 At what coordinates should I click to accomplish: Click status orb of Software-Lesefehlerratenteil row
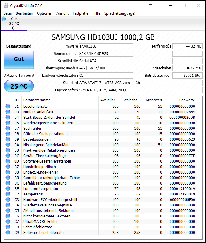pos(8,161)
